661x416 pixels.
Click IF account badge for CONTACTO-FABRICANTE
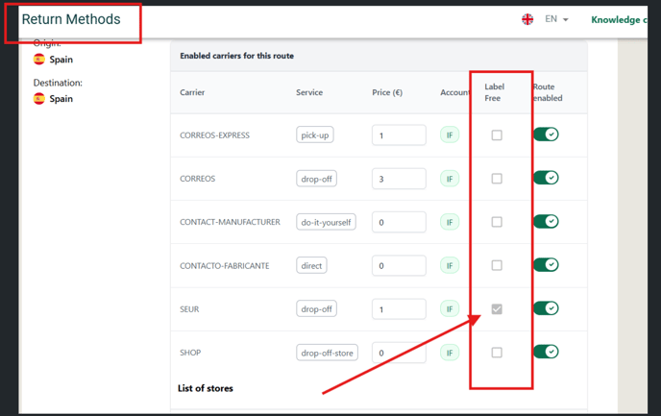click(450, 265)
